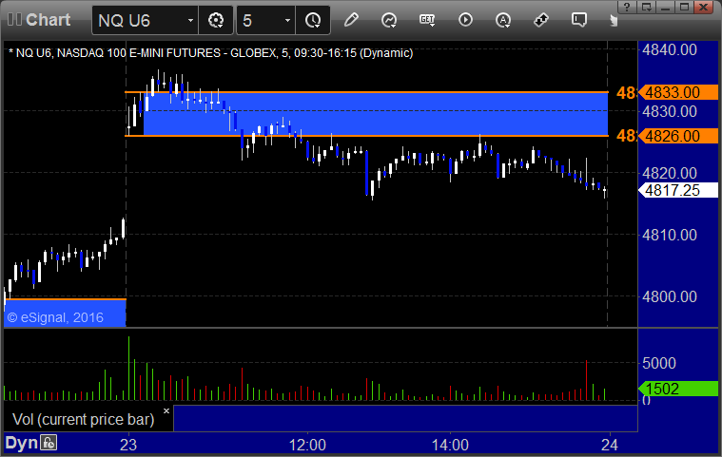Click the 23 date axis label
The width and height of the screenshot is (722, 457).
[x=128, y=445]
